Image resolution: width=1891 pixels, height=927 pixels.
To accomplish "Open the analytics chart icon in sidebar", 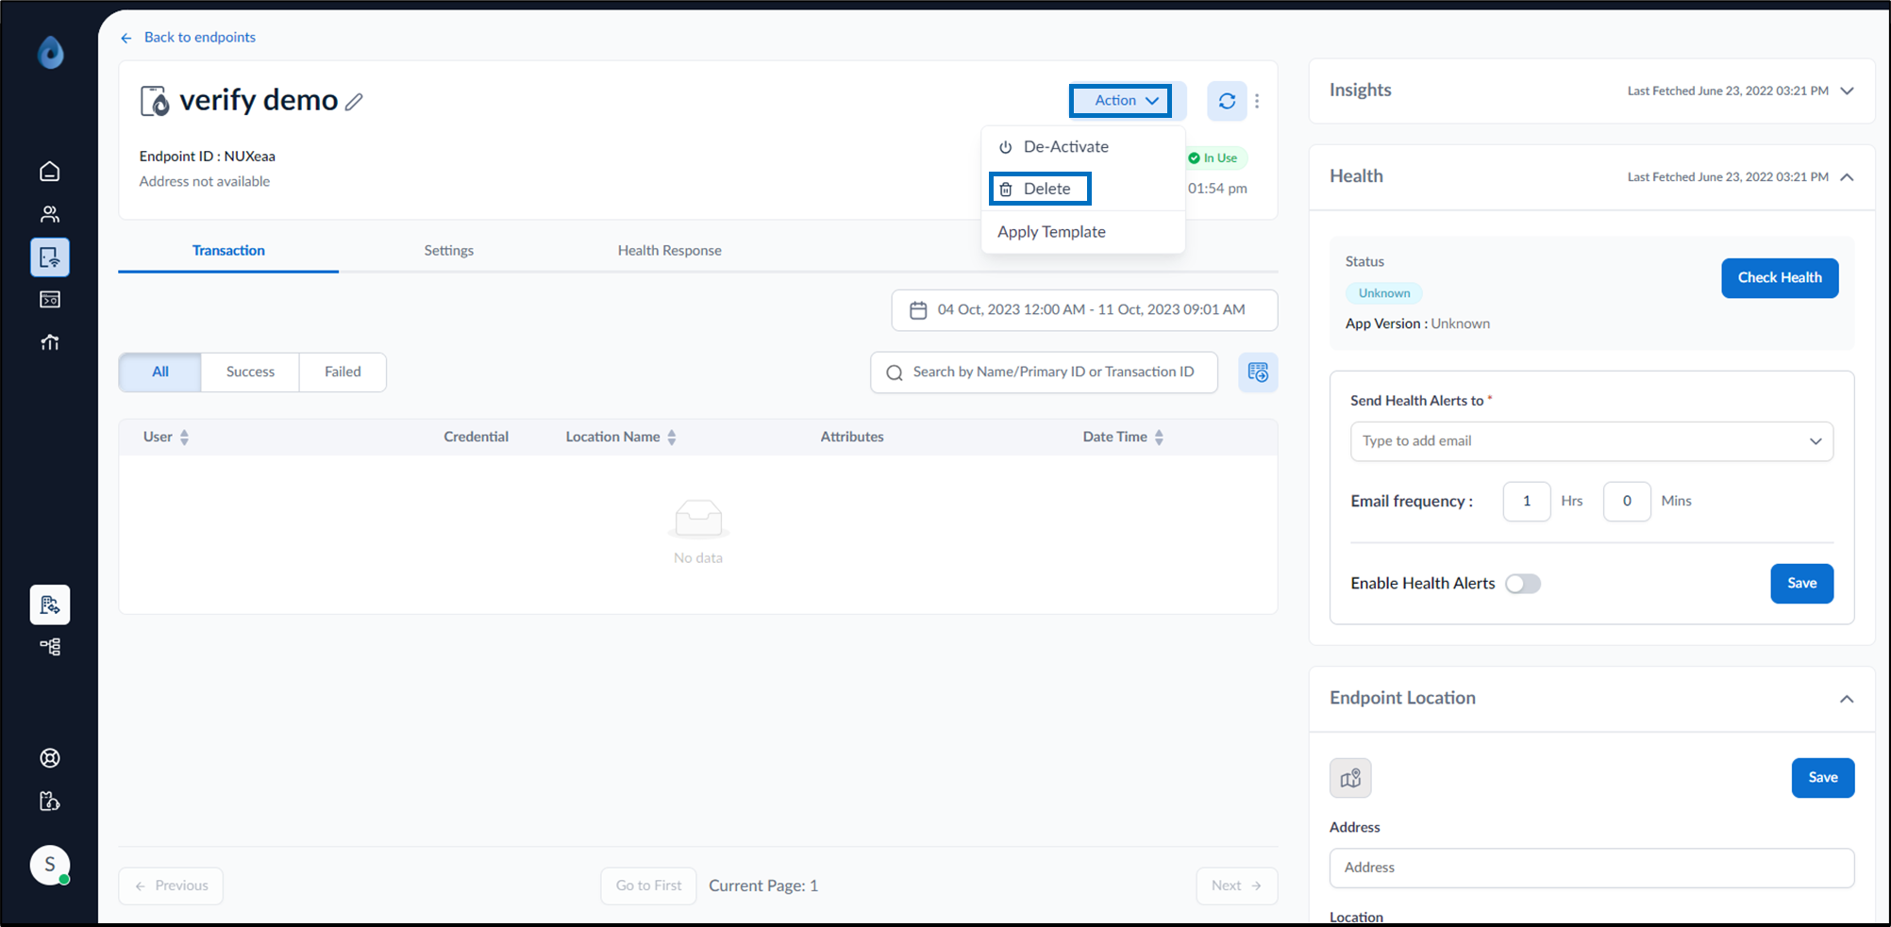I will coord(50,342).
